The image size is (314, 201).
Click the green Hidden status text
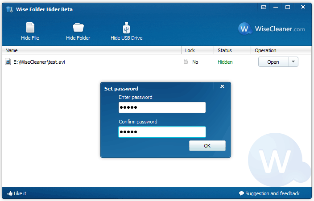point(225,62)
